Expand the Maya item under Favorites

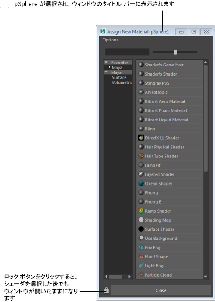(109, 67)
